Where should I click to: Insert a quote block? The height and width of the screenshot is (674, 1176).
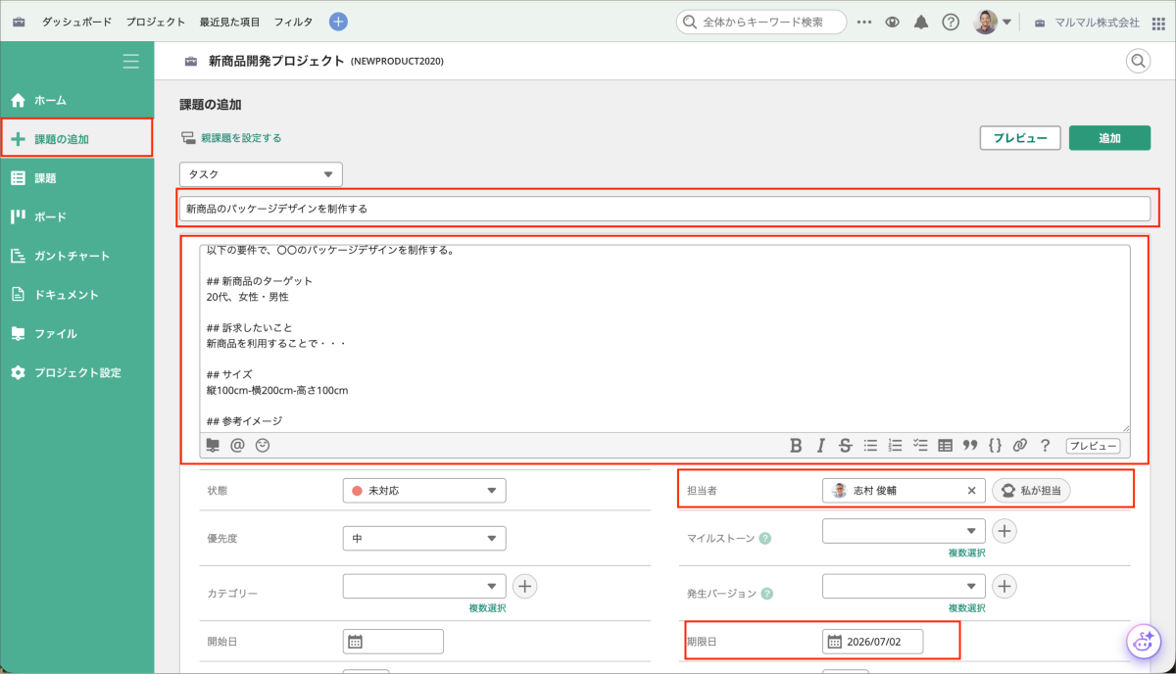(x=970, y=446)
